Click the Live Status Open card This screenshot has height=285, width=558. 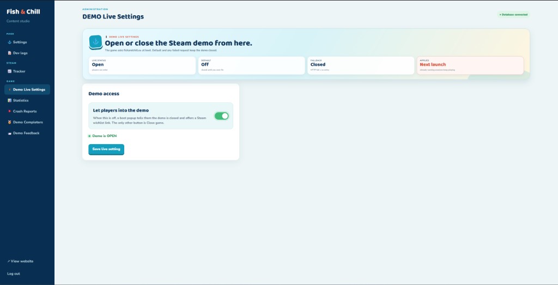coord(142,65)
